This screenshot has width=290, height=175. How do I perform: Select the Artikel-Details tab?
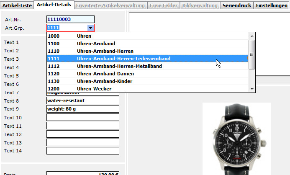pos(54,5)
